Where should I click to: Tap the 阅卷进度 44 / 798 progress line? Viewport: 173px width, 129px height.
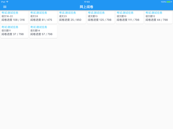(157, 20)
